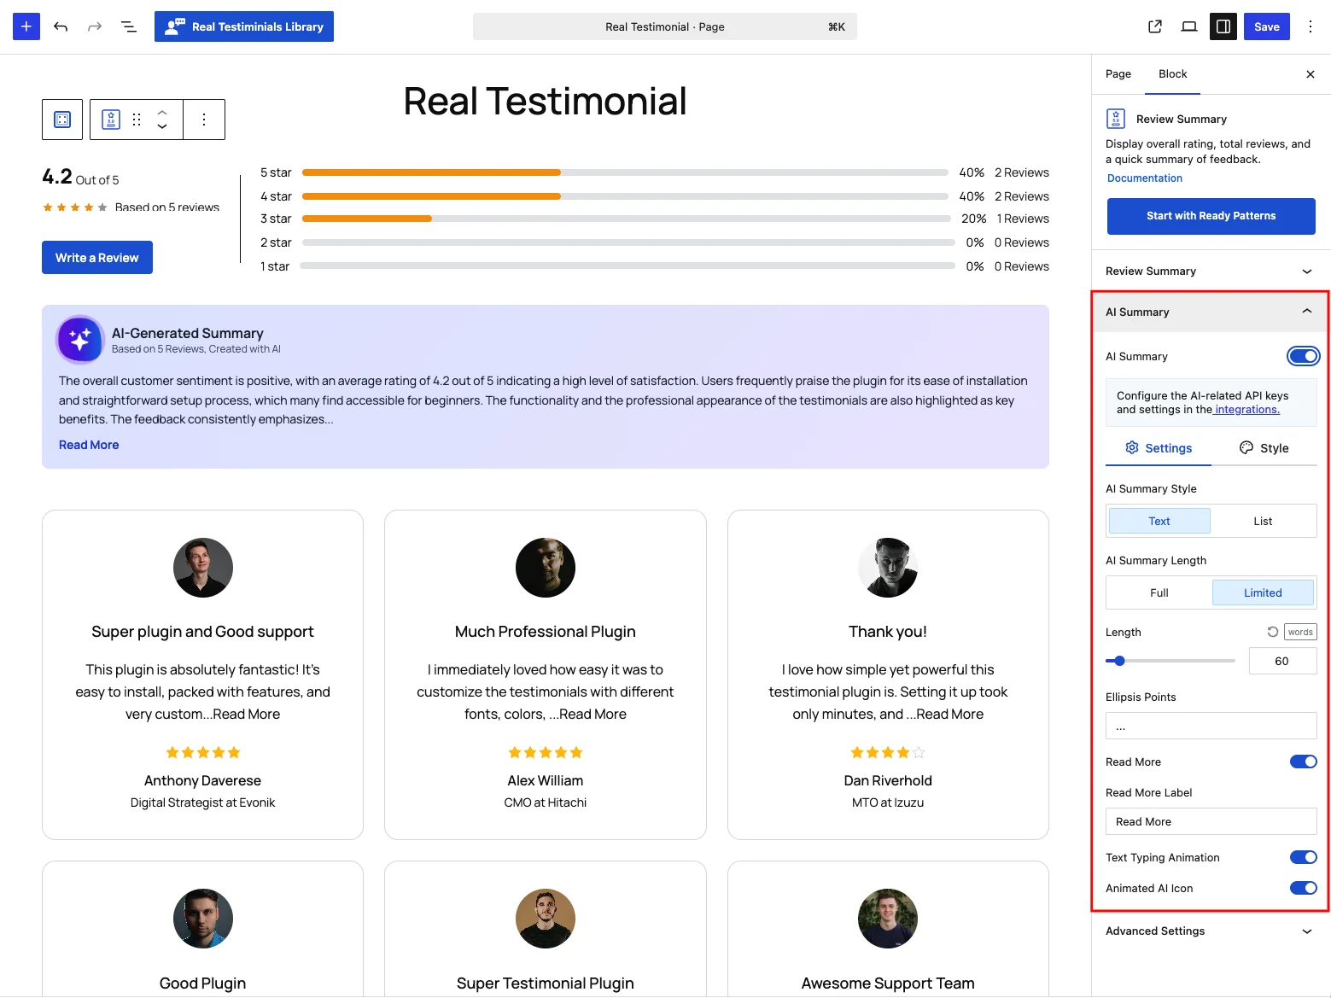Screen dimensions: 1331x998
Task: Choose Text summary style
Action: [1159, 521]
